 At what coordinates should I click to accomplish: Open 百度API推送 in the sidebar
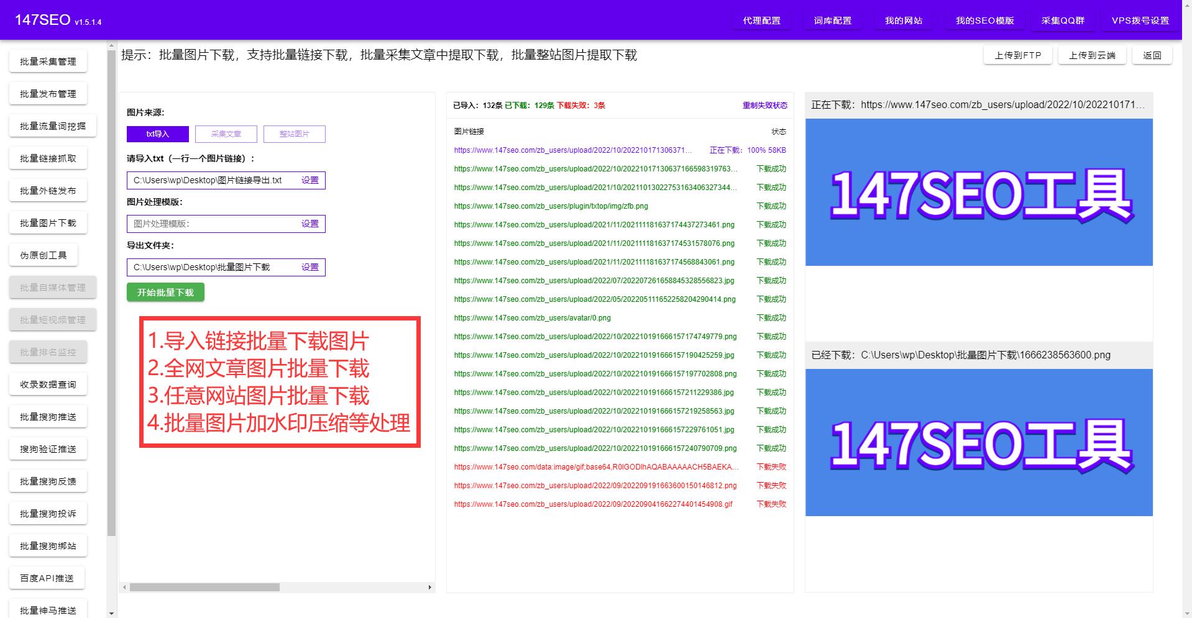[x=48, y=578]
